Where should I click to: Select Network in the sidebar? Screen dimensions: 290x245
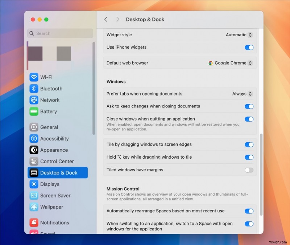click(x=58, y=100)
